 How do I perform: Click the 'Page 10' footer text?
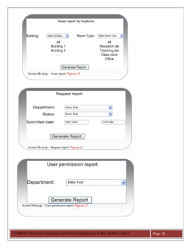(159, 234)
